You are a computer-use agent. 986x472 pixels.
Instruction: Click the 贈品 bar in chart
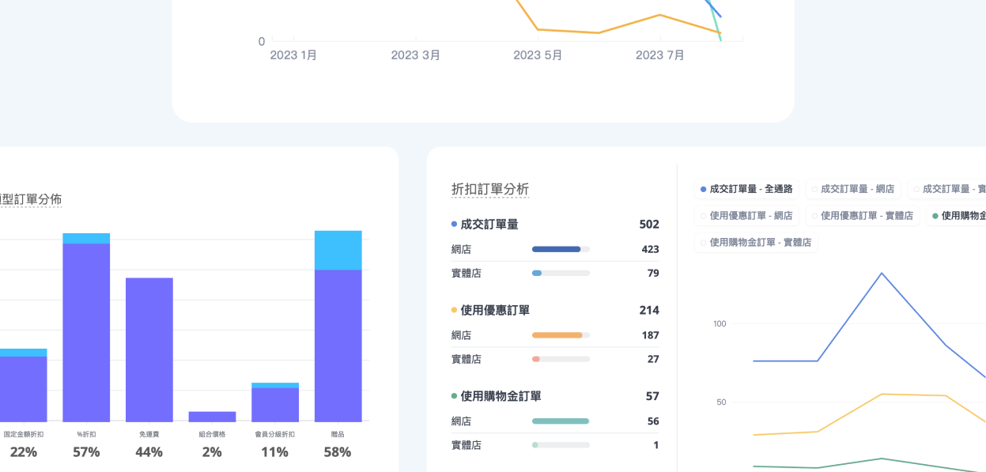[338, 326]
